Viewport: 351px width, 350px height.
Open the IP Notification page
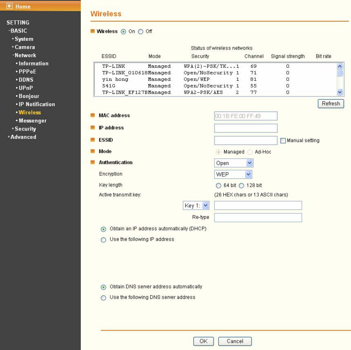[x=37, y=105]
